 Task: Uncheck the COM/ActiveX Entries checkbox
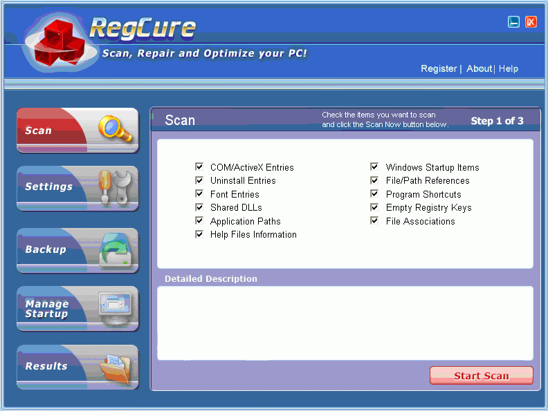(199, 167)
